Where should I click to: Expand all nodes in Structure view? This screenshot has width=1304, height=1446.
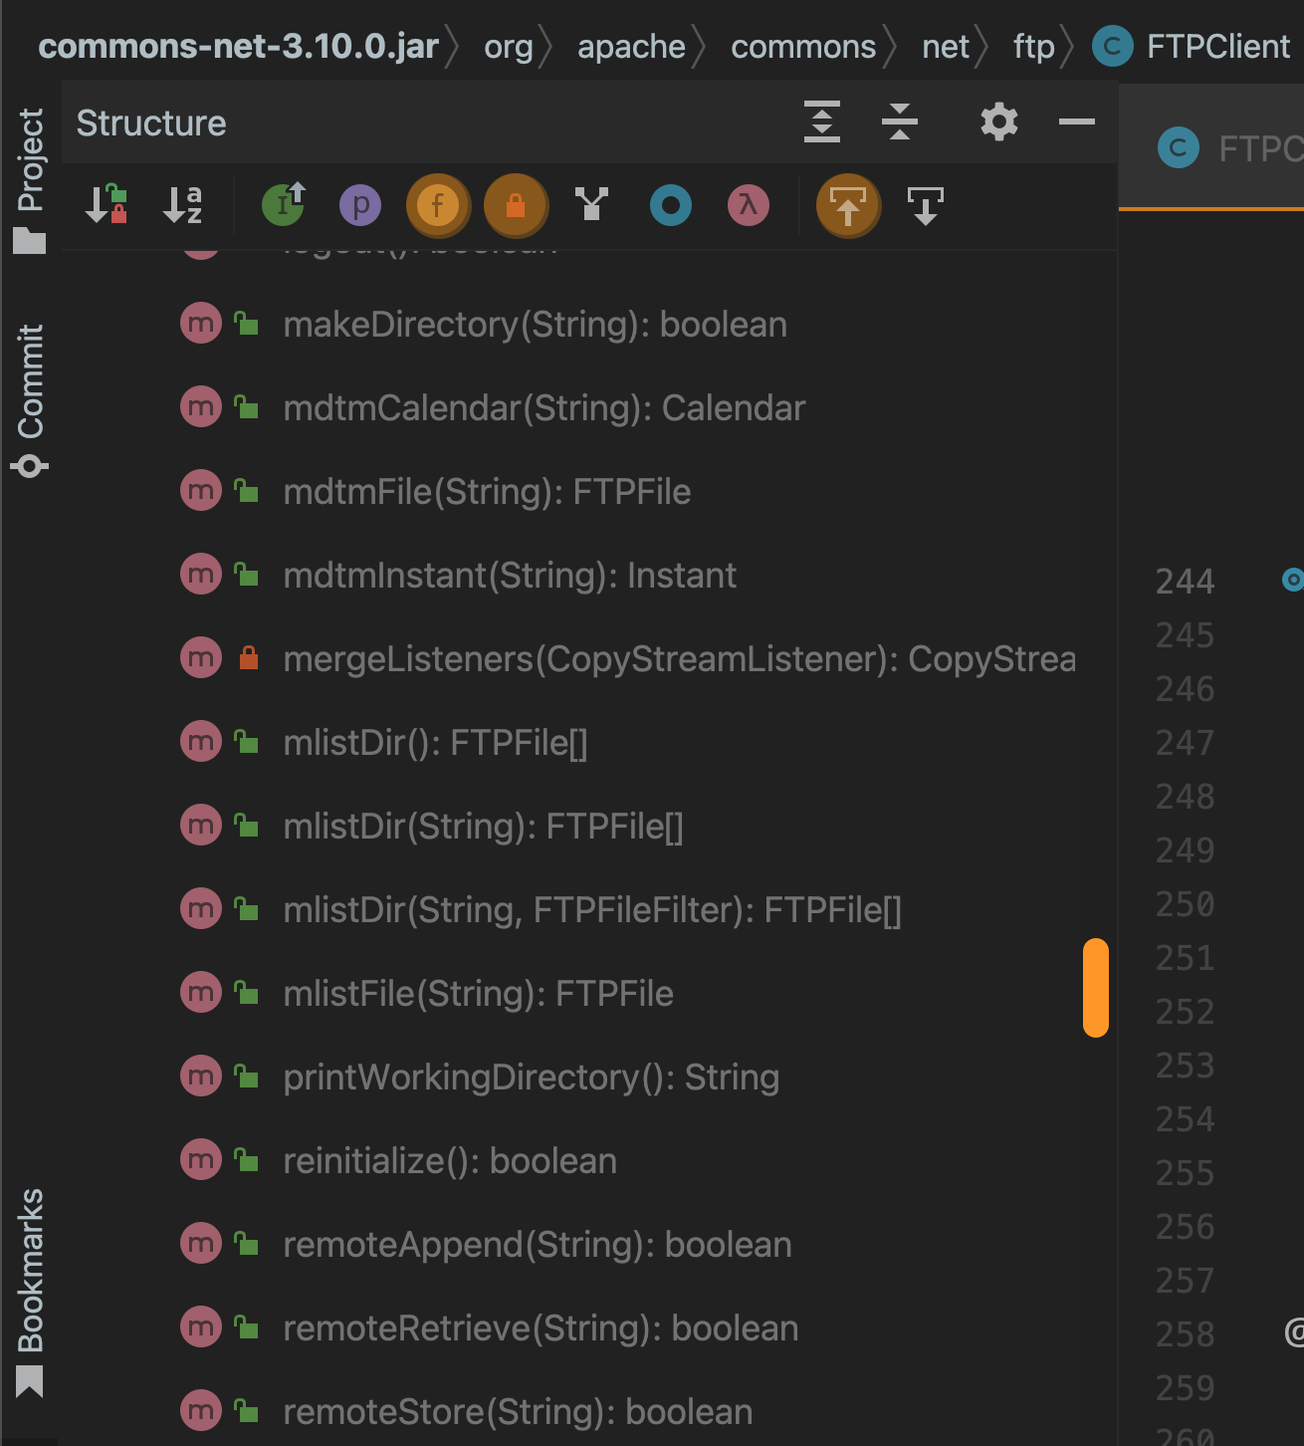822,122
